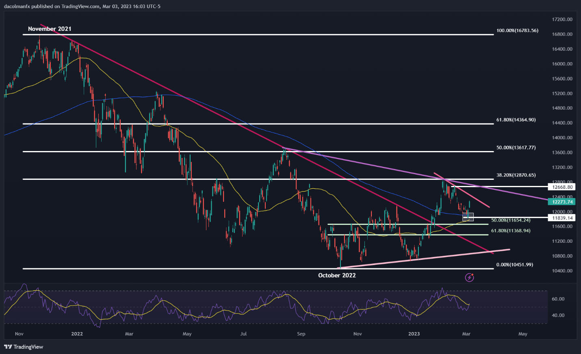Click the 'Sep' time axis label
The height and width of the screenshot is (354, 581).
point(301,334)
